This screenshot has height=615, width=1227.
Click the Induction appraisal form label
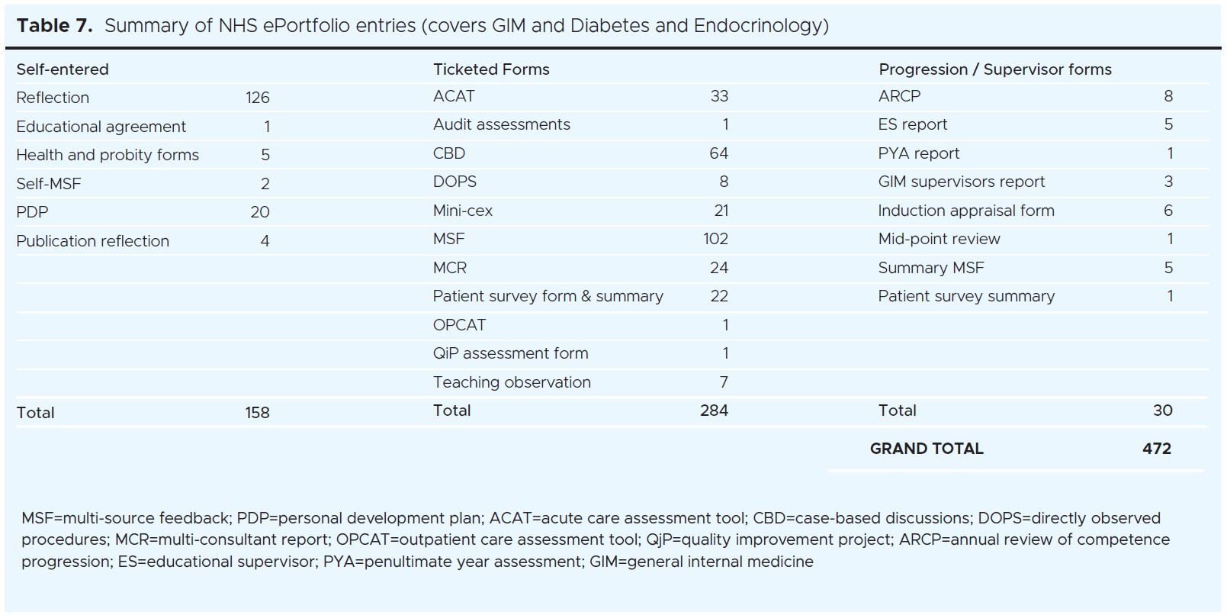[965, 211]
